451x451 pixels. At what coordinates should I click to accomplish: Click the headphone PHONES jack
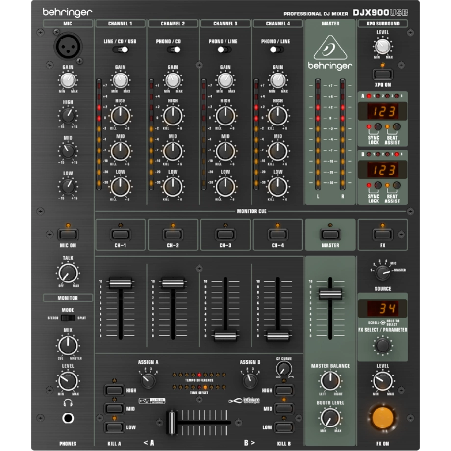(68, 418)
